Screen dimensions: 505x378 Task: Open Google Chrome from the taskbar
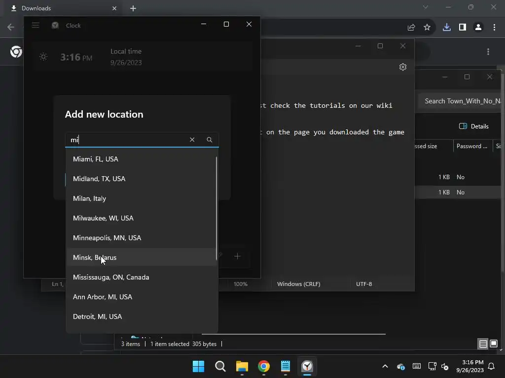[x=264, y=366]
